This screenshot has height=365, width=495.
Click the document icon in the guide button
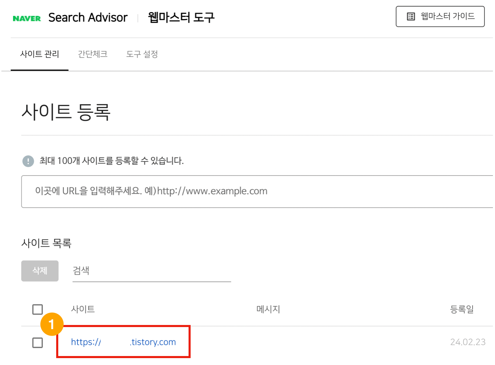411,16
